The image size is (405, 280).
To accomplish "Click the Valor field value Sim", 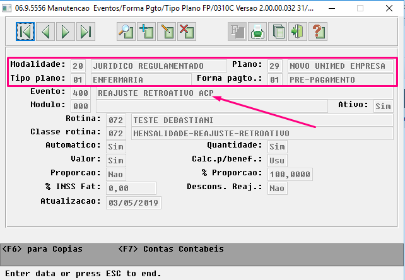I will [x=116, y=160].
